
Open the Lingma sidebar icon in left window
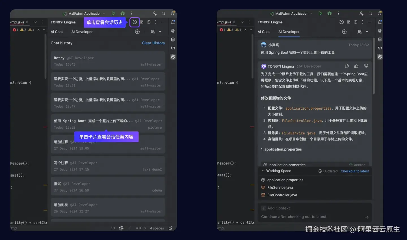pos(173,57)
